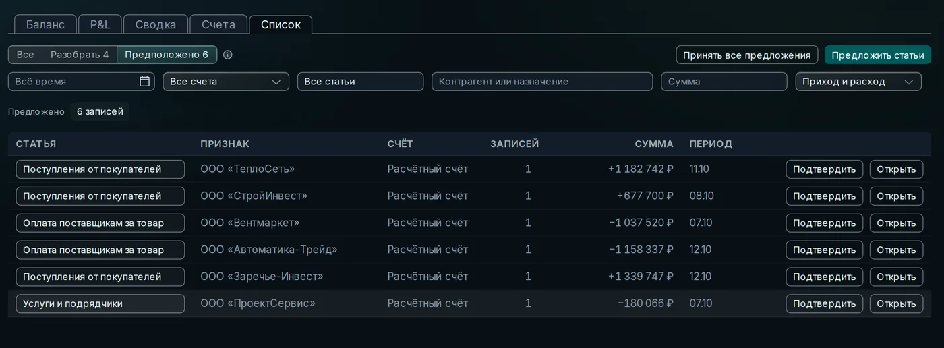This screenshot has height=348, width=944.
Task: Click the info icon beside Предположено 6
Action: point(228,55)
